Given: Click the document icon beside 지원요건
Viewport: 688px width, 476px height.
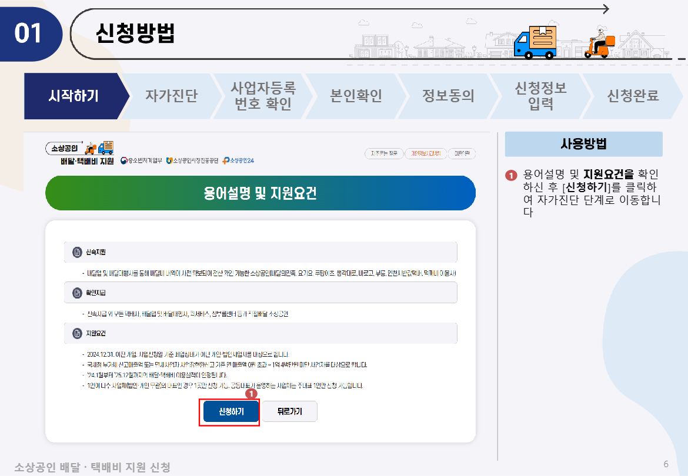Looking at the screenshot, I should pyautogui.click(x=77, y=334).
